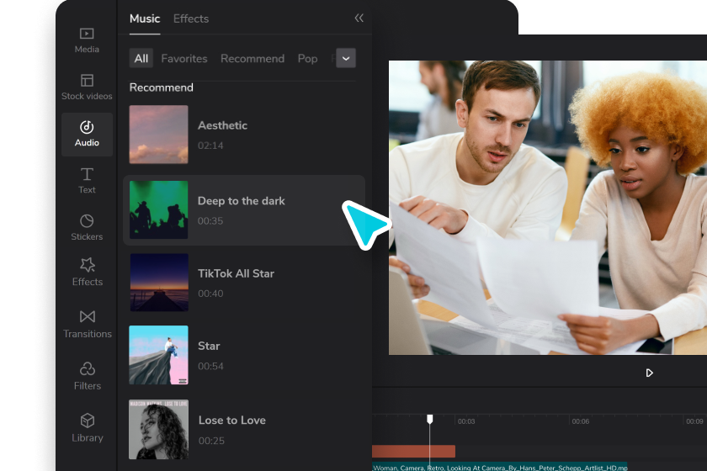
Task: Click the 00:09 timeline ruler mark
Action: pos(694,421)
